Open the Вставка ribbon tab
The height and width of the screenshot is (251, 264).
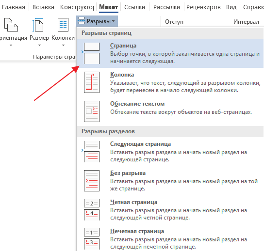[x=43, y=7]
